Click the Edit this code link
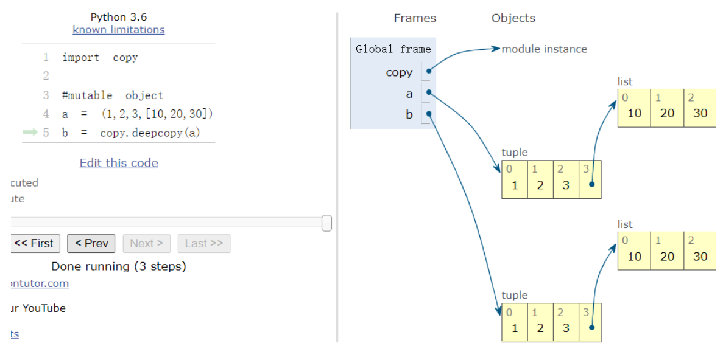Viewport: 723px width, 346px height. pos(119,163)
